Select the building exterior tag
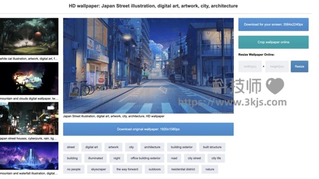319x179 pixels. pos(182,147)
